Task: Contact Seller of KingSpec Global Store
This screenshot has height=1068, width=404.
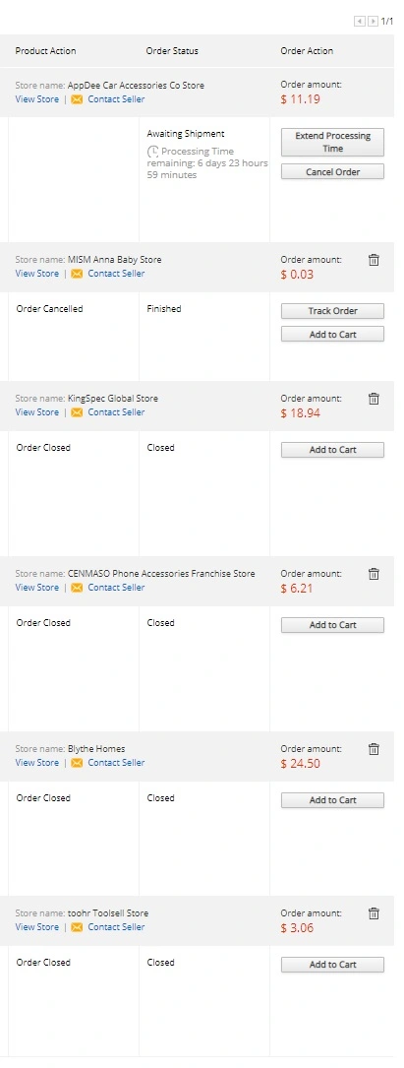Action: tap(116, 412)
